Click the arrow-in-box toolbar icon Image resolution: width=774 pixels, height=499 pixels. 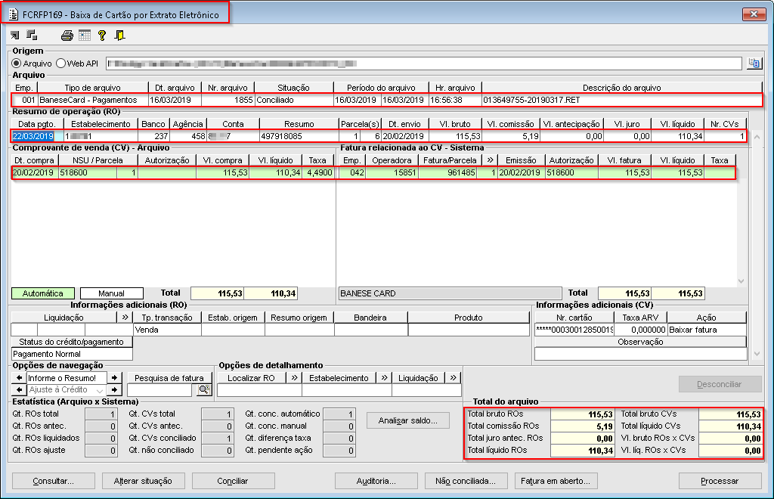pyautogui.click(x=15, y=35)
